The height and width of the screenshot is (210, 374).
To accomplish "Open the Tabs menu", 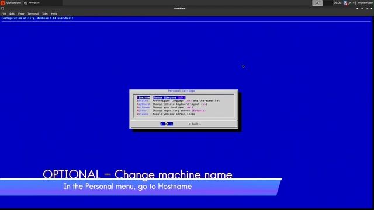I will 45,14.
